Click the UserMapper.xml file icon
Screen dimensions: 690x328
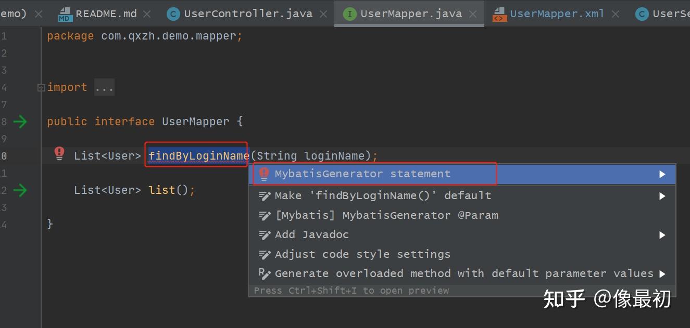499,14
